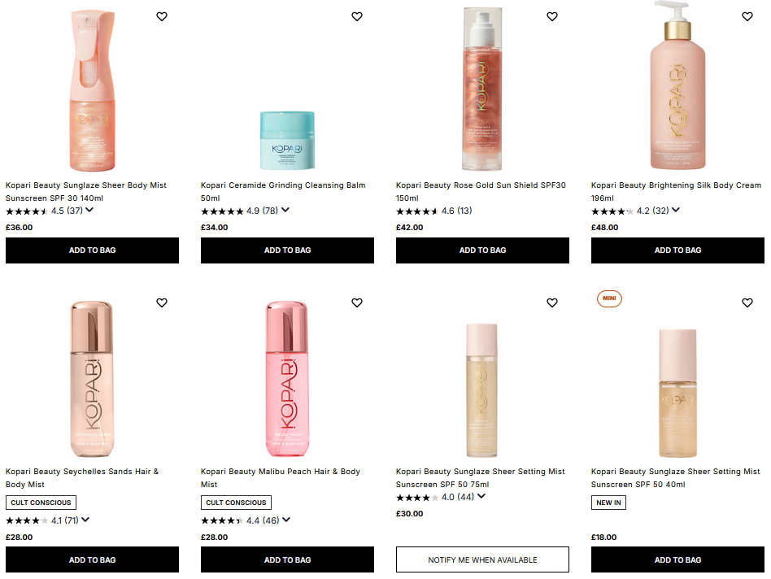
Task: Heart the Seychelles Sands Hair & Body Mist
Action: point(161,303)
